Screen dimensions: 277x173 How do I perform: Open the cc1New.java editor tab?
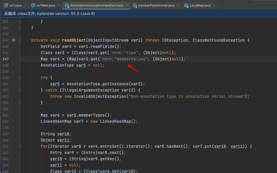tap(46, 5)
